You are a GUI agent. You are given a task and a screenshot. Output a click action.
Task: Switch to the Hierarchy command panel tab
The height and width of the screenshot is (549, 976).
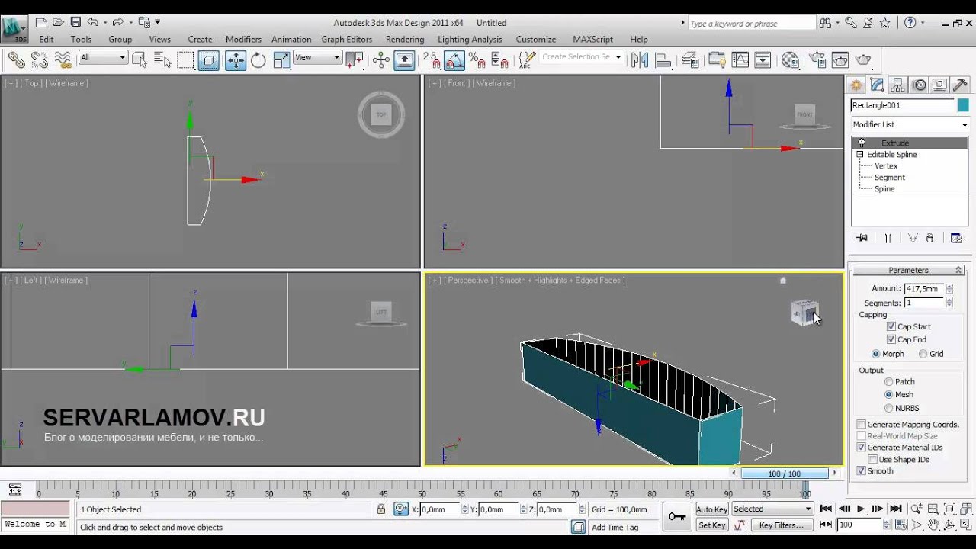tap(898, 85)
